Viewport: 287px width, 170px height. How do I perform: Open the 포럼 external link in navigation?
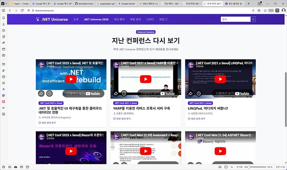click(163, 19)
